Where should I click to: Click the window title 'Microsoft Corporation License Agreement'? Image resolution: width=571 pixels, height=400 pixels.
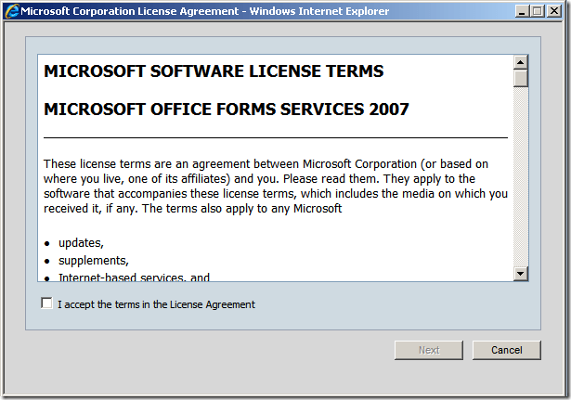(129, 11)
